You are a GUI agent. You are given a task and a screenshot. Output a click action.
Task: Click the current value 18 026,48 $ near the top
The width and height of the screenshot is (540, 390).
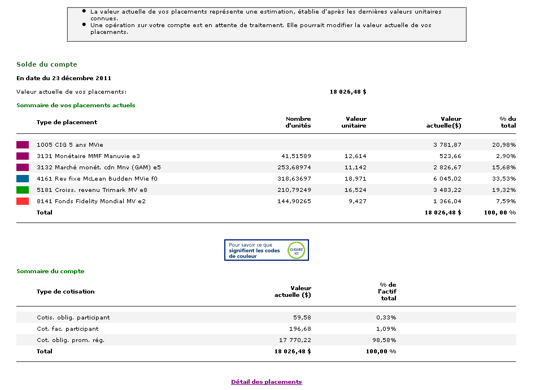point(348,92)
